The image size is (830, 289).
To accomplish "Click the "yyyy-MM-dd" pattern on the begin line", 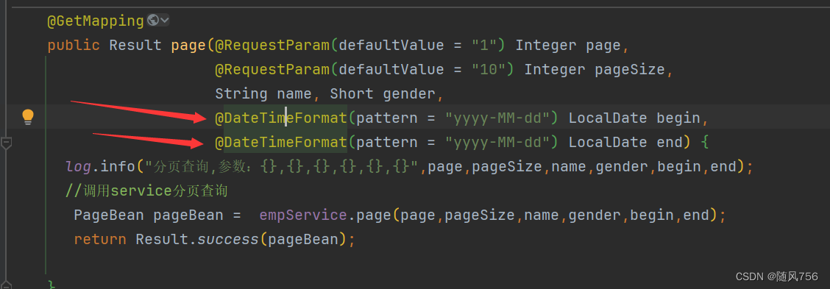I will click(x=497, y=118).
